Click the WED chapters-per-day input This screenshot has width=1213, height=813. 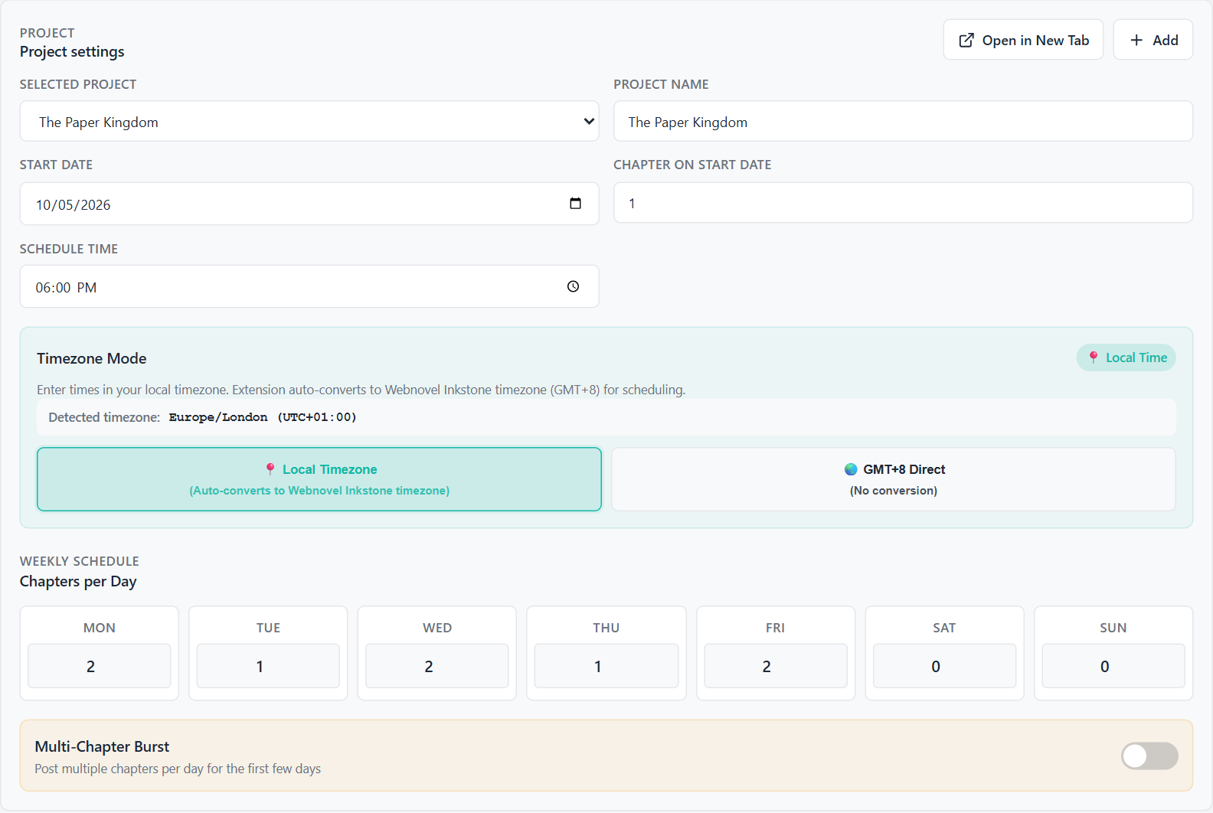437,666
